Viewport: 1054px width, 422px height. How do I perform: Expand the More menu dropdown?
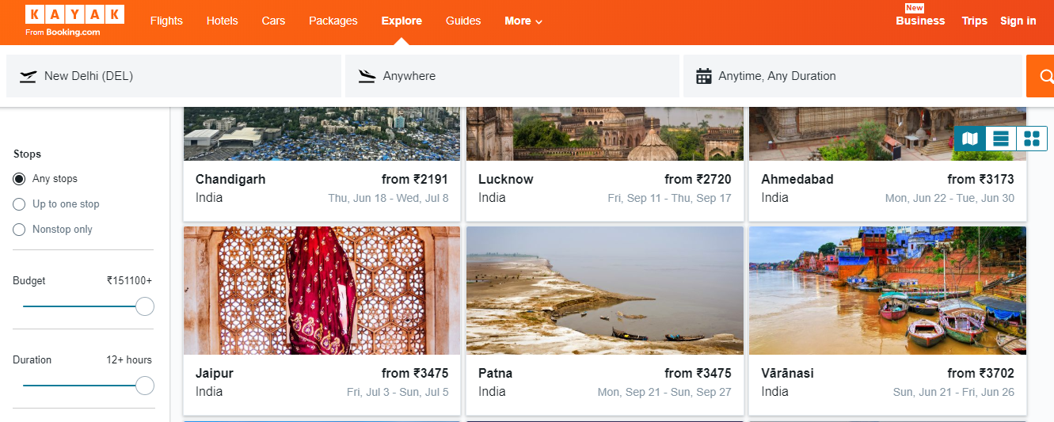pos(523,21)
